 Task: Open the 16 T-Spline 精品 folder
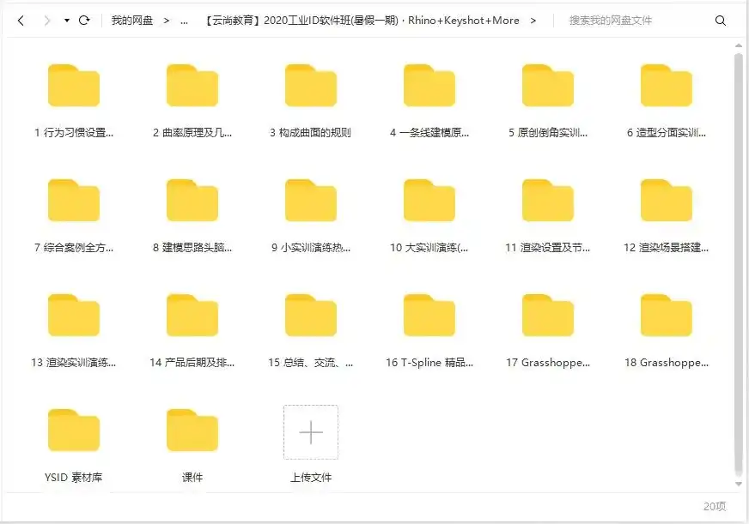[429, 314]
